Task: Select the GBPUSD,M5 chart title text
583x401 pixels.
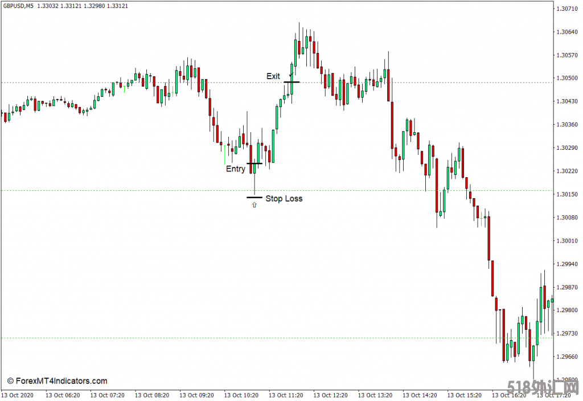Action: coord(18,6)
